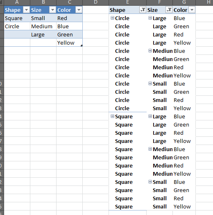Open the pivot Color field dropdown

point(192,10)
